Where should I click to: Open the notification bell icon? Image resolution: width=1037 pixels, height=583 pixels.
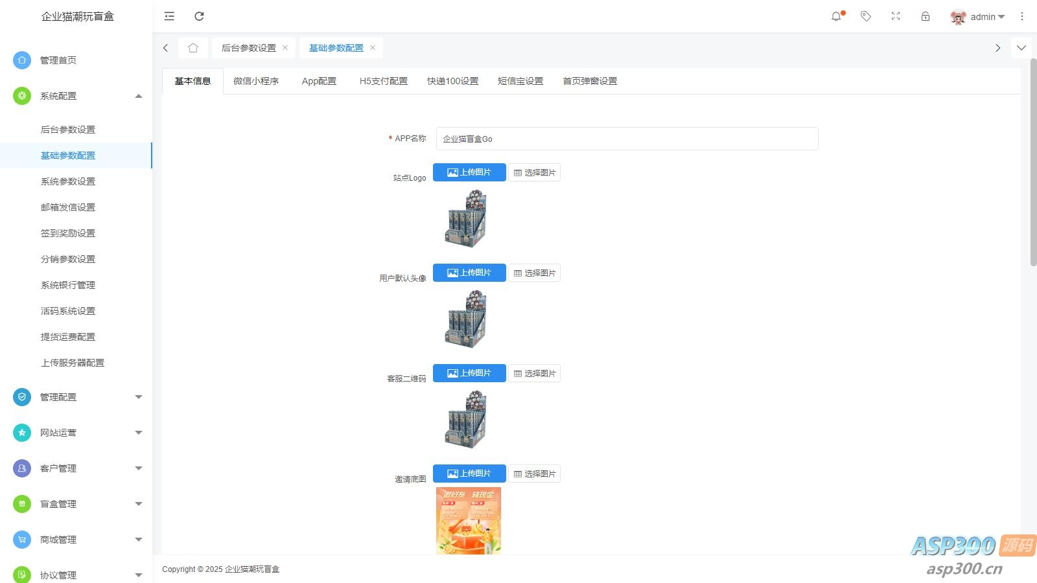click(836, 16)
